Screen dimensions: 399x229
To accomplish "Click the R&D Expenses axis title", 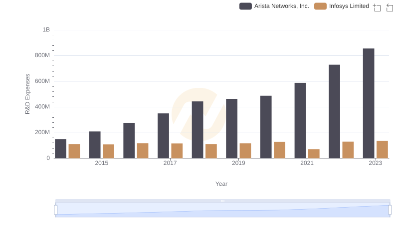I will pyautogui.click(x=27, y=94).
